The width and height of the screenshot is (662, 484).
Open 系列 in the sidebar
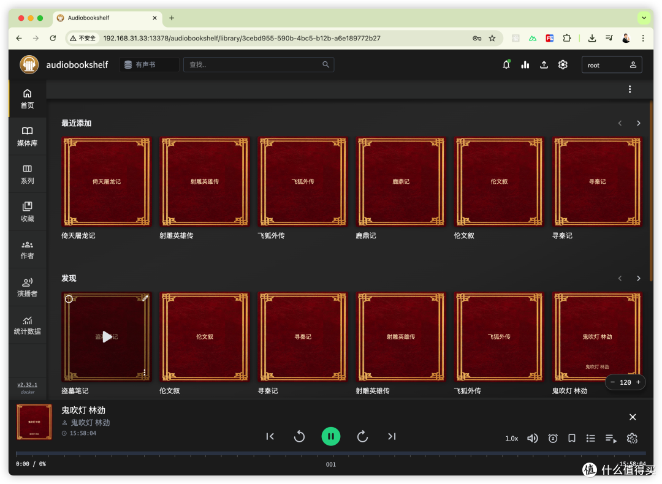pos(27,174)
